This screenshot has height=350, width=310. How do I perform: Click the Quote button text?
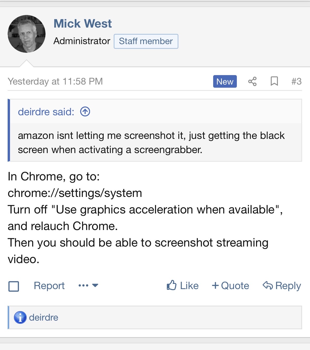coord(235,286)
